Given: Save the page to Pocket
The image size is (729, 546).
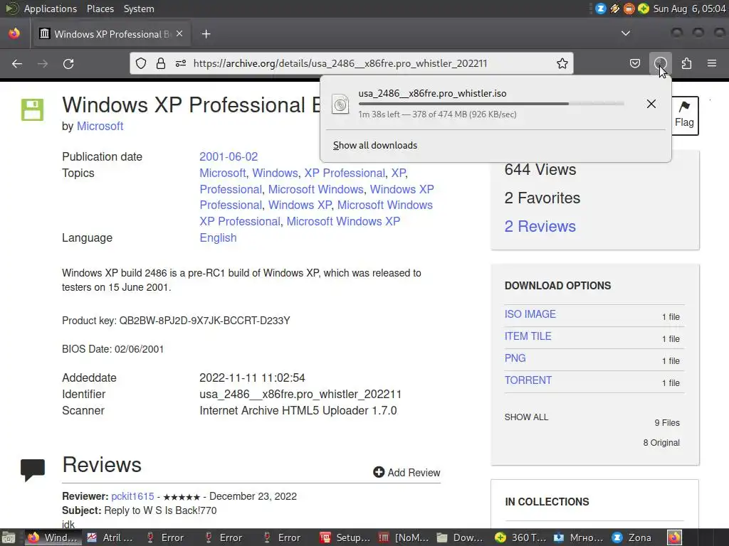Looking at the screenshot, I should [635, 63].
